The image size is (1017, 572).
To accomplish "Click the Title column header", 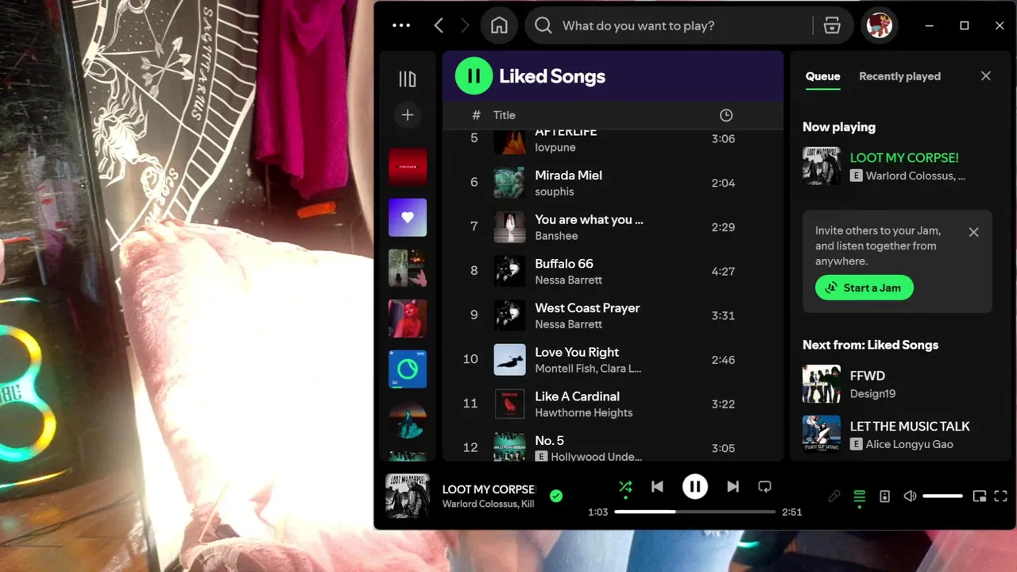I will click(x=505, y=115).
